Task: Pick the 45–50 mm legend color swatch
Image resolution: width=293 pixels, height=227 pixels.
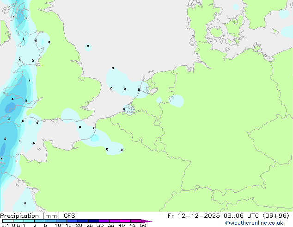Action: (x=136, y=221)
